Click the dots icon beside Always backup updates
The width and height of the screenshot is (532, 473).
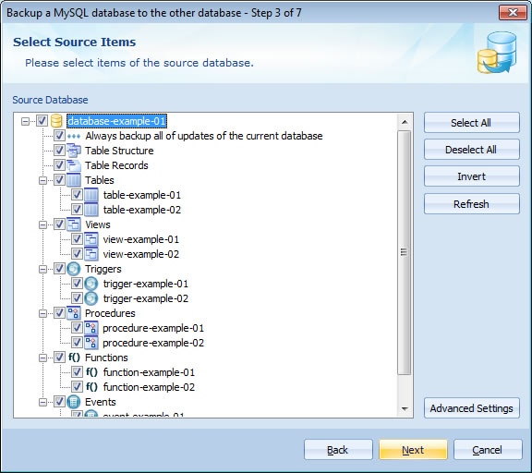point(74,137)
